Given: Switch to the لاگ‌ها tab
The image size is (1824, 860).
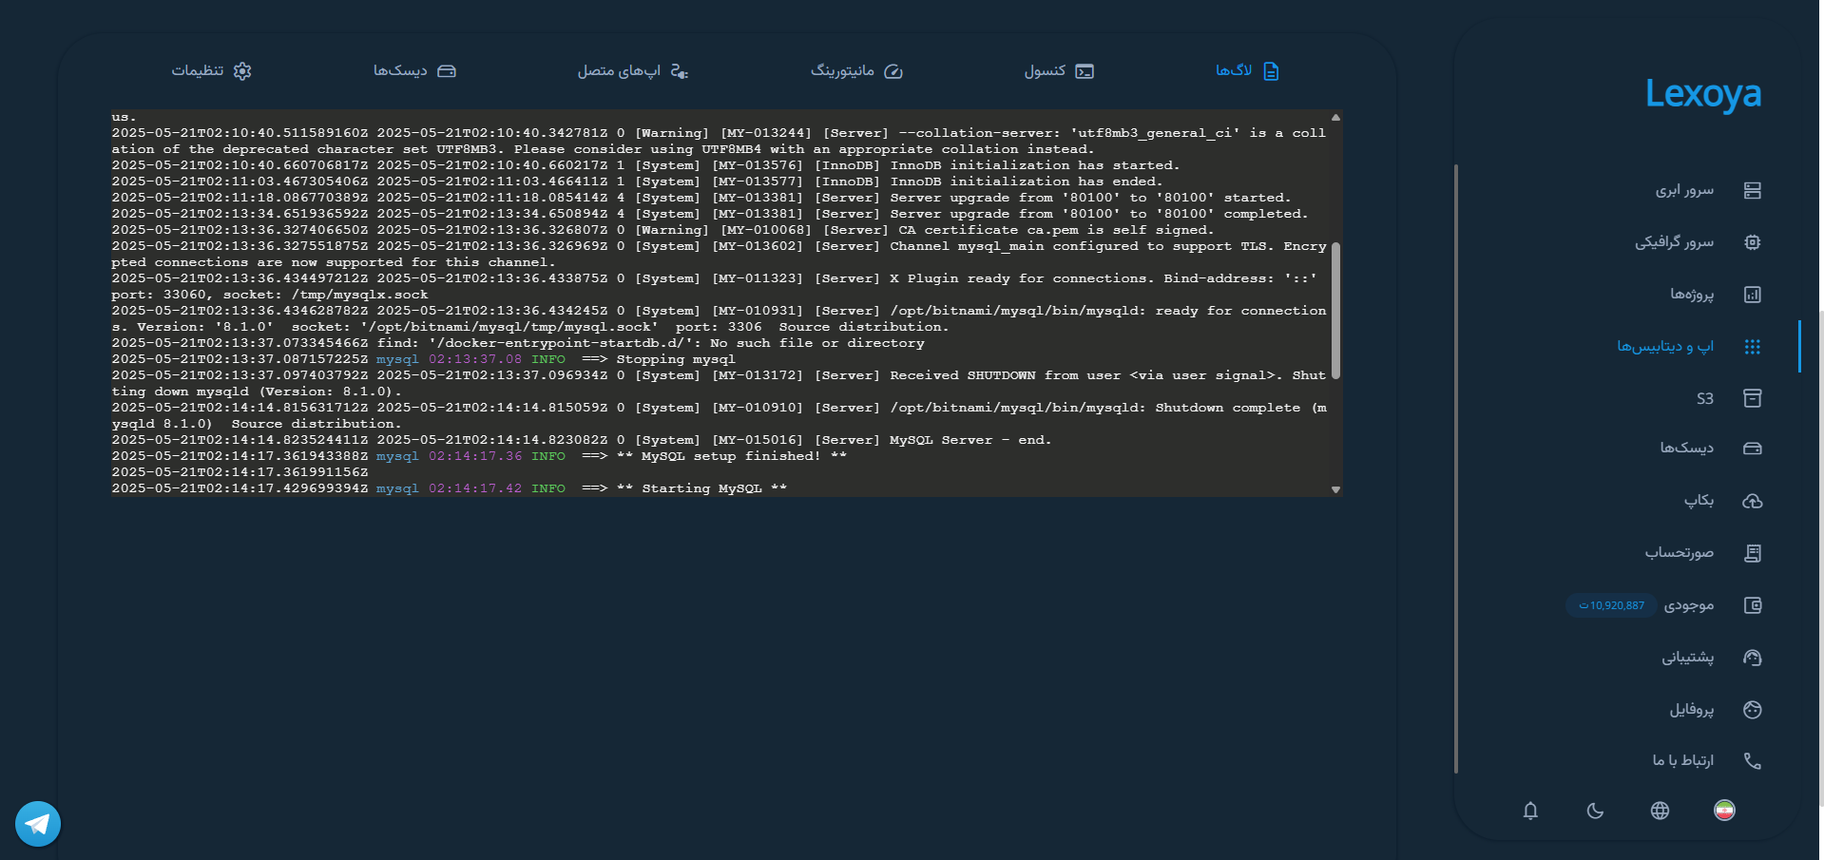Looking at the screenshot, I should coord(1248,71).
